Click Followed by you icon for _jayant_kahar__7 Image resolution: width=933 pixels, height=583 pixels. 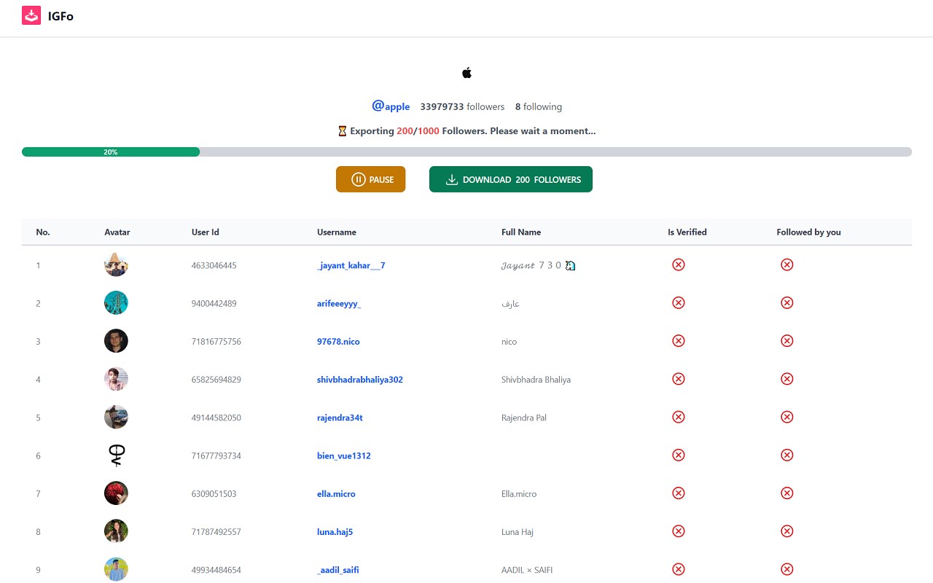(x=787, y=265)
